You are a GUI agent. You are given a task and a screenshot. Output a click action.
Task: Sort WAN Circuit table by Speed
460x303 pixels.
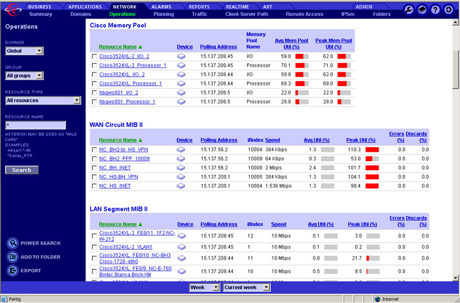click(x=273, y=140)
